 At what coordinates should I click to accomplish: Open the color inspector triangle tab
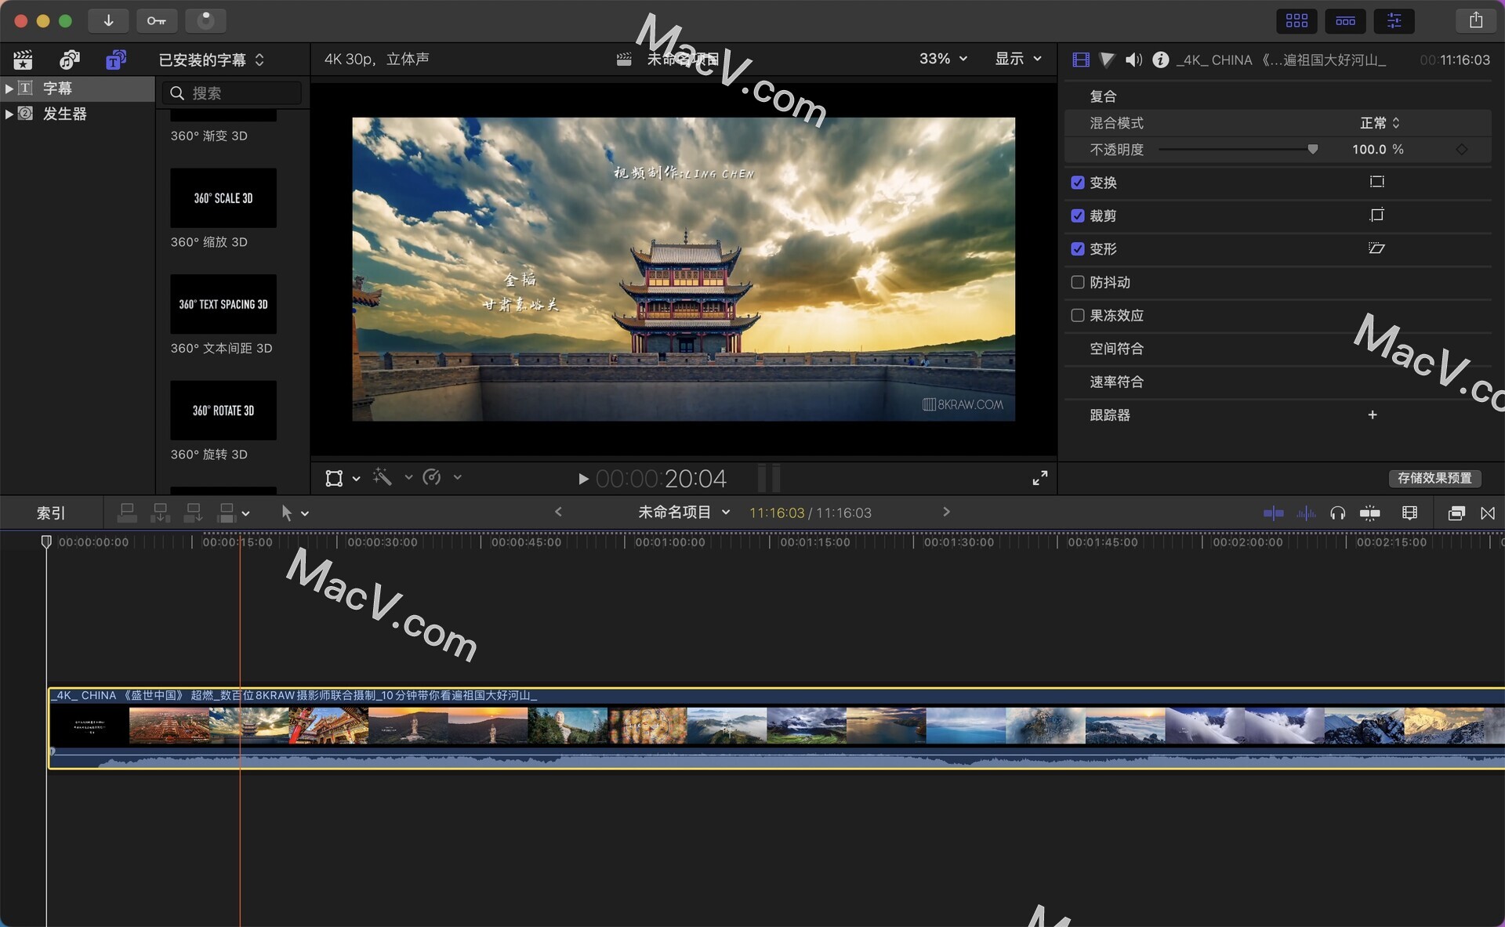[x=1107, y=60]
